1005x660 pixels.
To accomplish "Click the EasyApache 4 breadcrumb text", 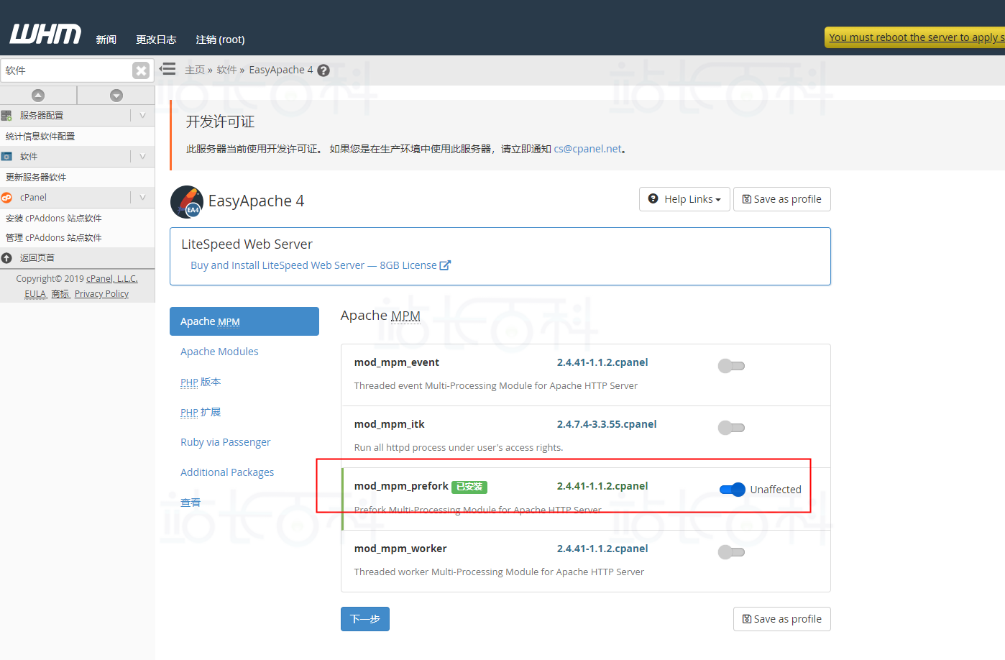I will (281, 70).
